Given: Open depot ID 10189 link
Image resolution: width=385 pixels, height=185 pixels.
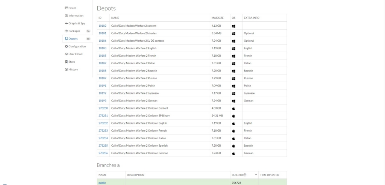Looking at the screenshot, I should [102, 78].
